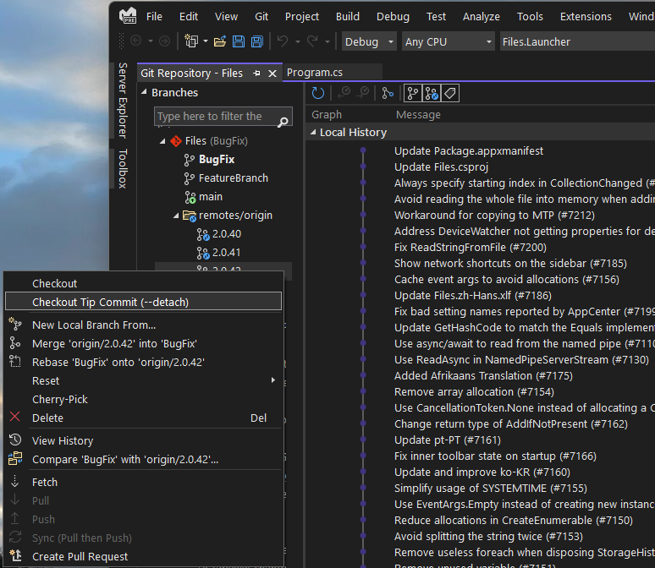Click the New Project toolbar icon

pyautogui.click(x=192, y=41)
